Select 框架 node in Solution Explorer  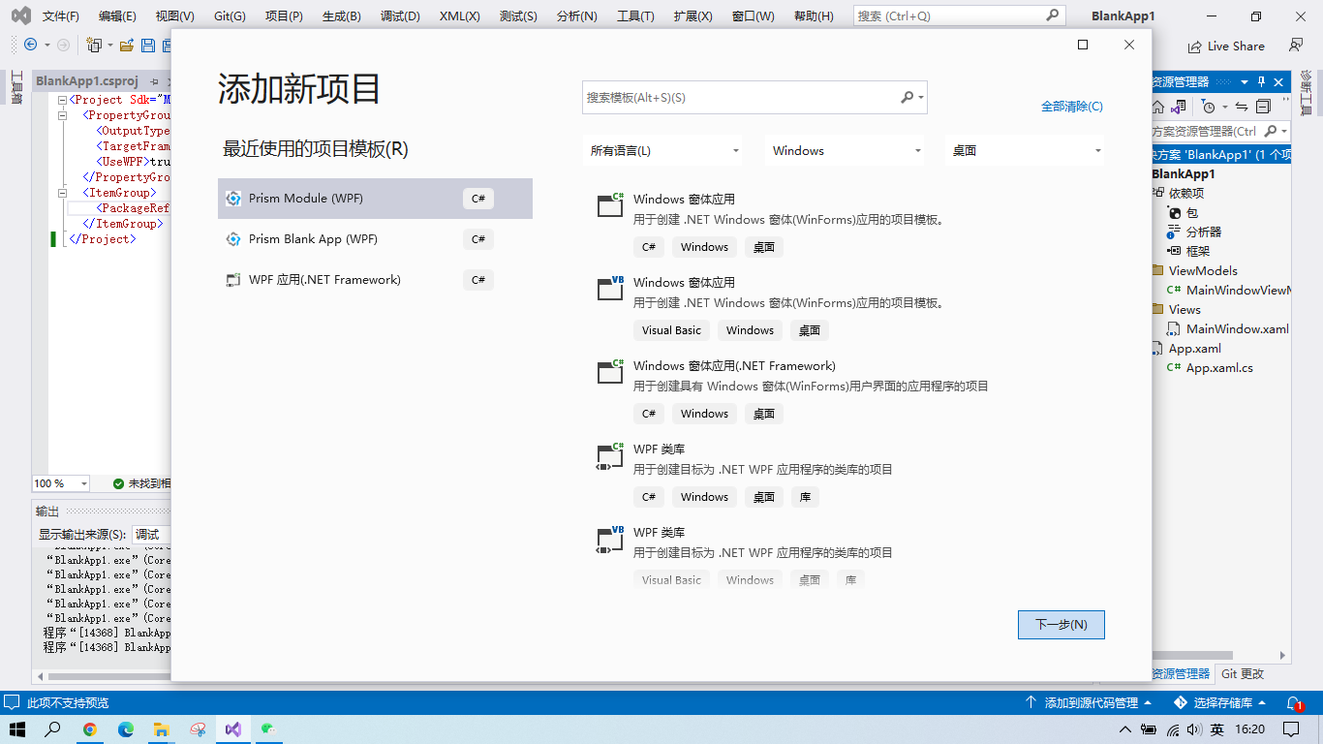(x=1198, y=251)
